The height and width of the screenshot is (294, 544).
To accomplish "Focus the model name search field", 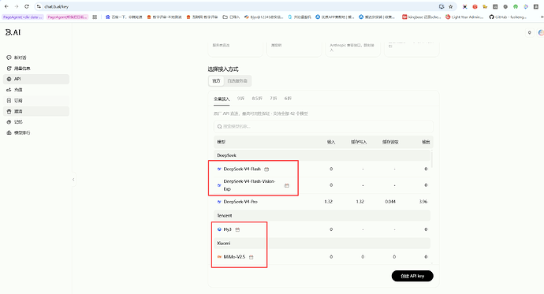I will pos(323,127).
